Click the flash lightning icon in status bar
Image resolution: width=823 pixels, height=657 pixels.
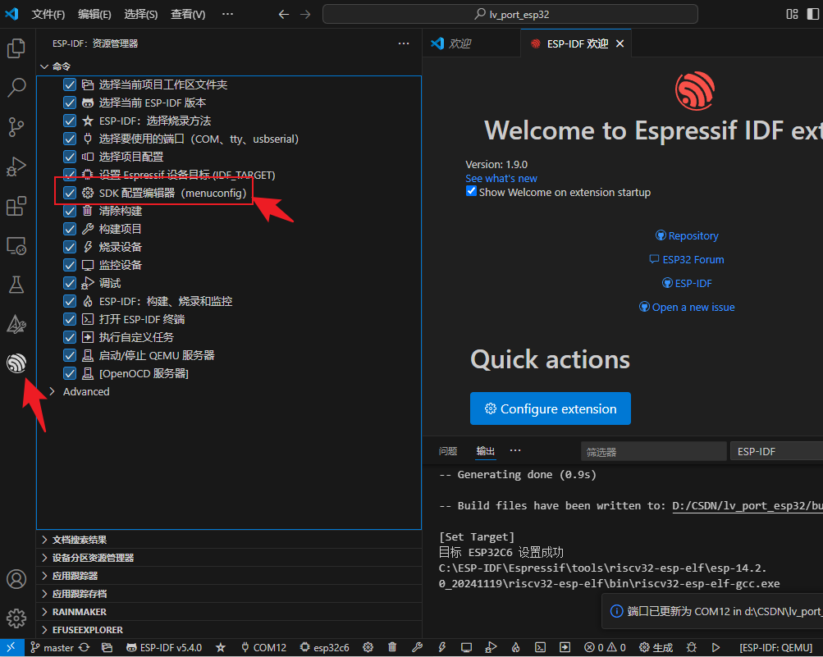pos(442,647)
